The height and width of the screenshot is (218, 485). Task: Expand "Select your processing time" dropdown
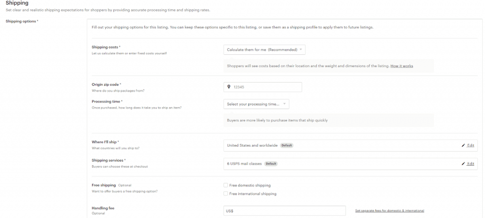(256, 104)
